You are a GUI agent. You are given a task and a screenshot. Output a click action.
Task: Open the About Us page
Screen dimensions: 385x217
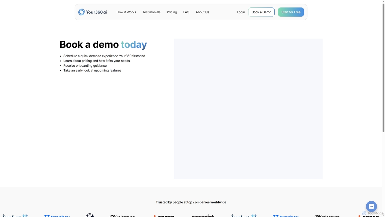(202, 12)
